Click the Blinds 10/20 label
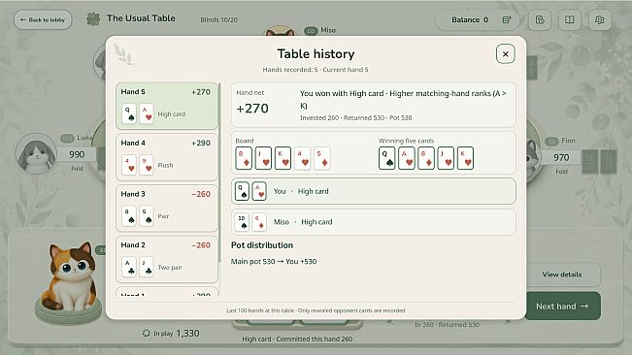Image resolution: width=632 pixels, height=355 pixels. 218,19
